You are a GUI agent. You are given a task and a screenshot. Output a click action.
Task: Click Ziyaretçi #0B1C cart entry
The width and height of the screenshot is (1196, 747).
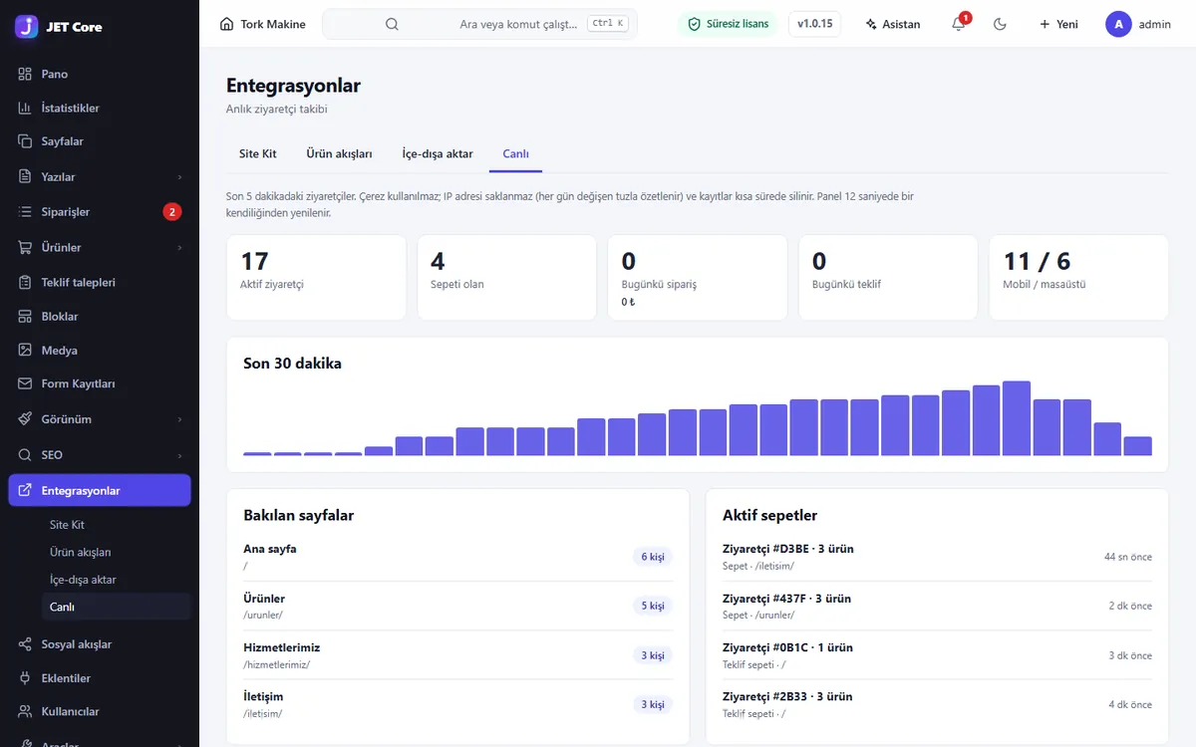937,655
